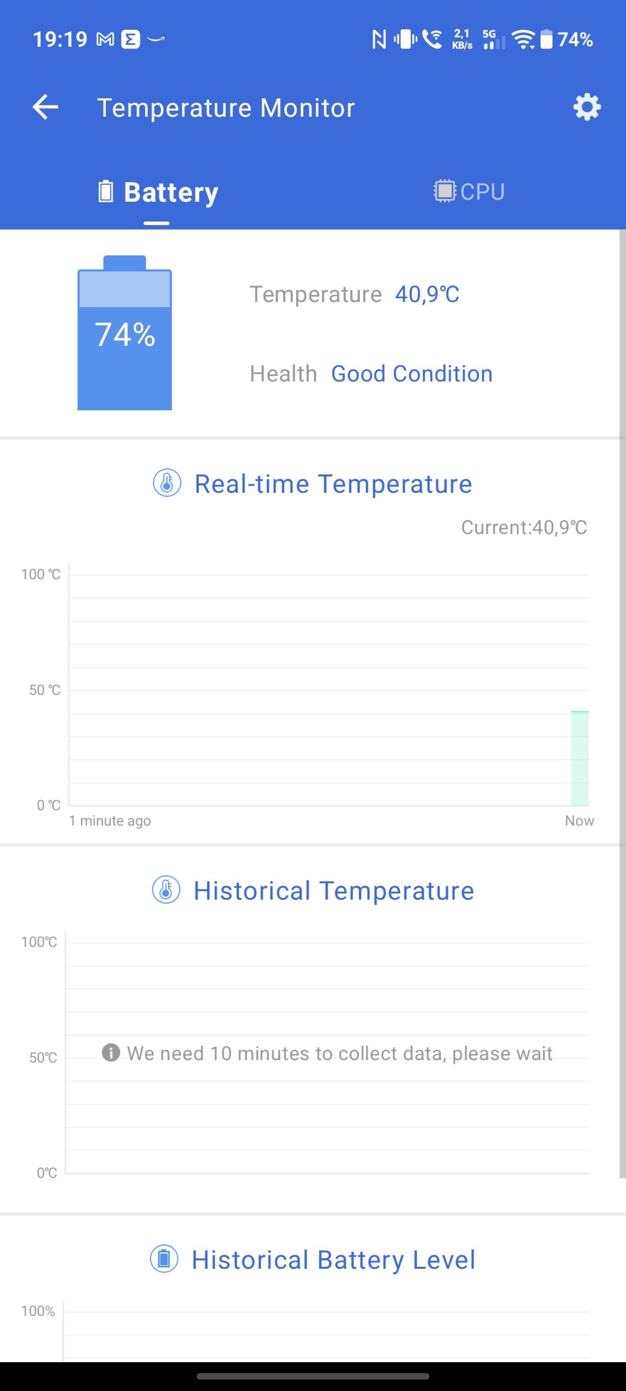Open settings via the gear icon
626x1391 pixels.
(x=587, y=107)
